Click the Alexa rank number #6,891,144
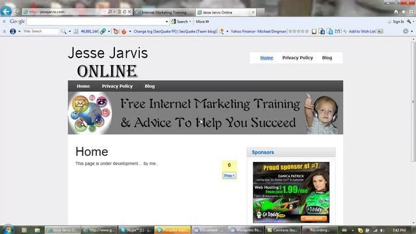 pyautogui.click(x=89, y=31)
